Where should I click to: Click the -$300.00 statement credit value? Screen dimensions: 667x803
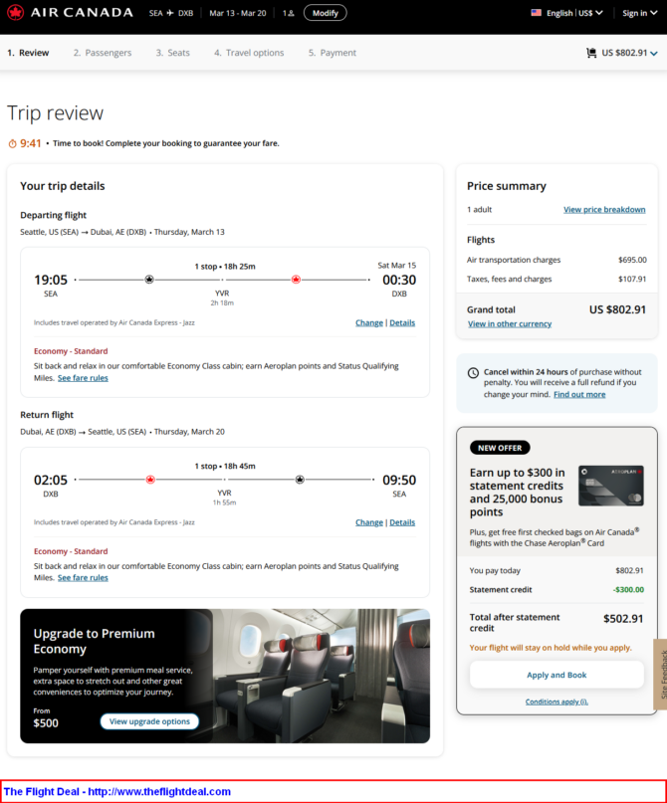[628, 590]
